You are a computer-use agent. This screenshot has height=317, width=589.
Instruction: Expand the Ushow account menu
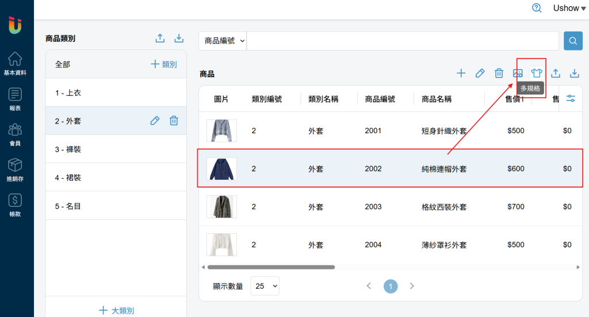[x=569, y=8]
